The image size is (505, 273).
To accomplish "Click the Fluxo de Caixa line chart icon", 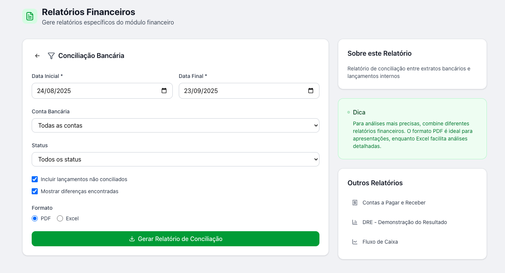I will click(355, 242).
